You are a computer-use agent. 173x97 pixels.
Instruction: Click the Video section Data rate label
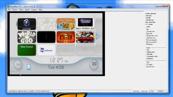[x=149, y=33]
